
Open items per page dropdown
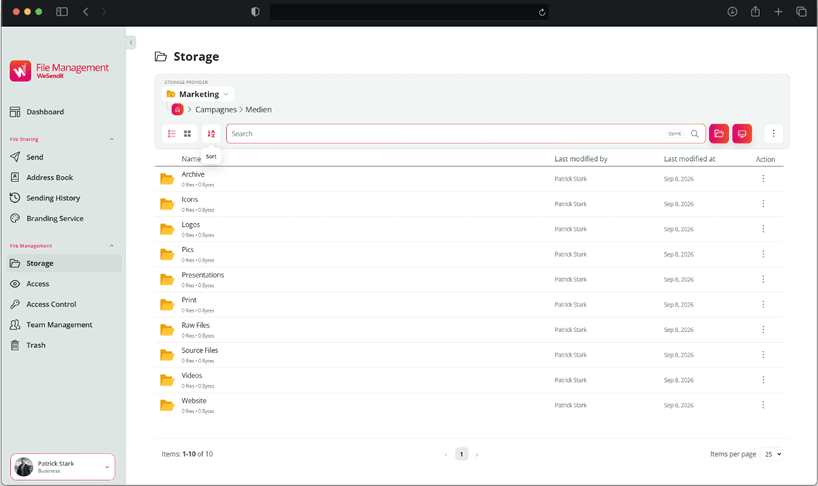(x=771, y=454)
